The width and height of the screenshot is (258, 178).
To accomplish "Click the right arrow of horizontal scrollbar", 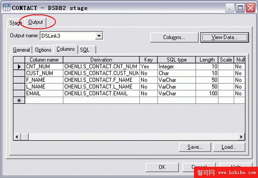I will pos(241,137).
